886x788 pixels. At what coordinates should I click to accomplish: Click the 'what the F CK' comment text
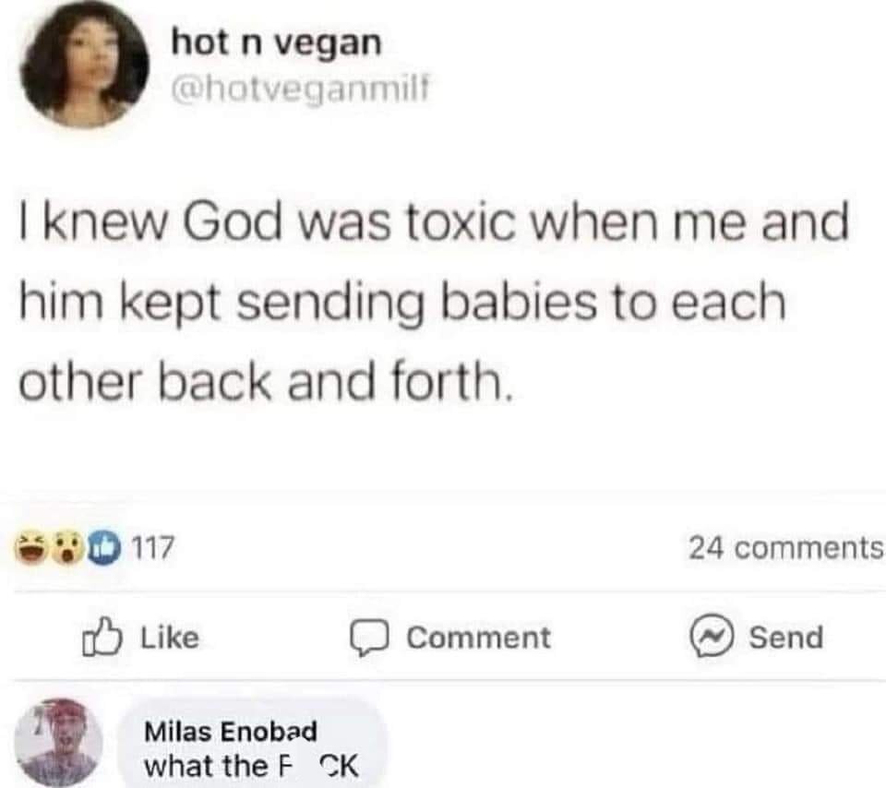coord(251,766)
